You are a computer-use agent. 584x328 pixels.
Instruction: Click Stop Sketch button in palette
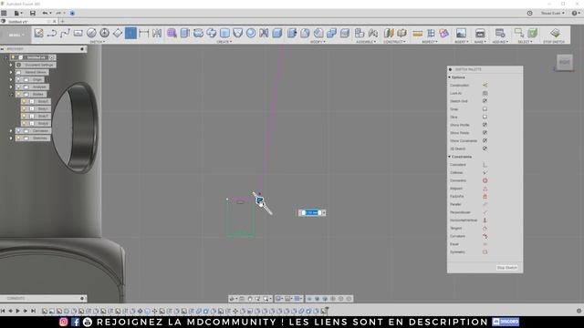pyautogui.click(x=507, y=268)
